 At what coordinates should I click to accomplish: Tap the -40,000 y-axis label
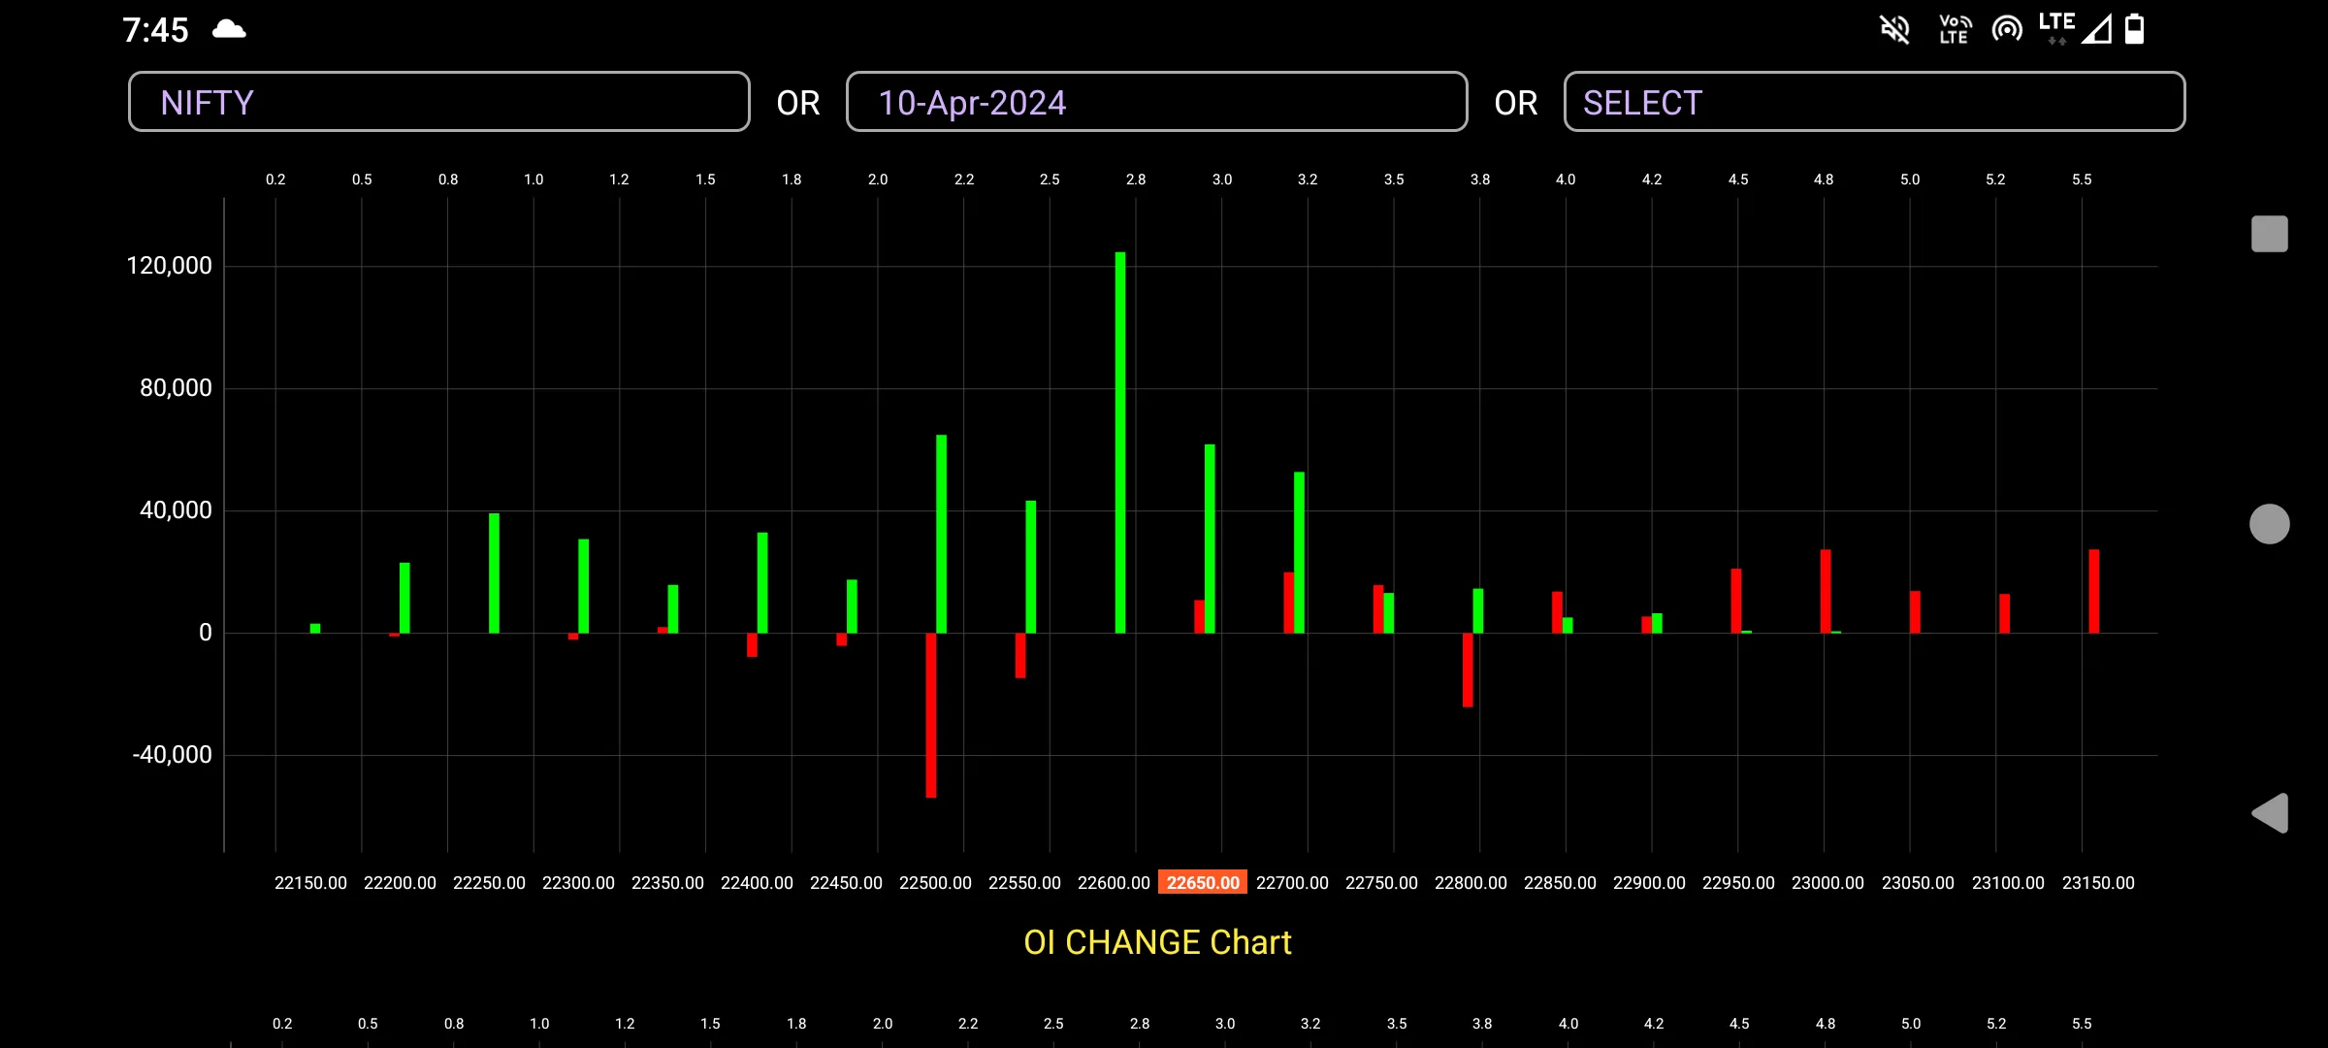click(172, 755)
